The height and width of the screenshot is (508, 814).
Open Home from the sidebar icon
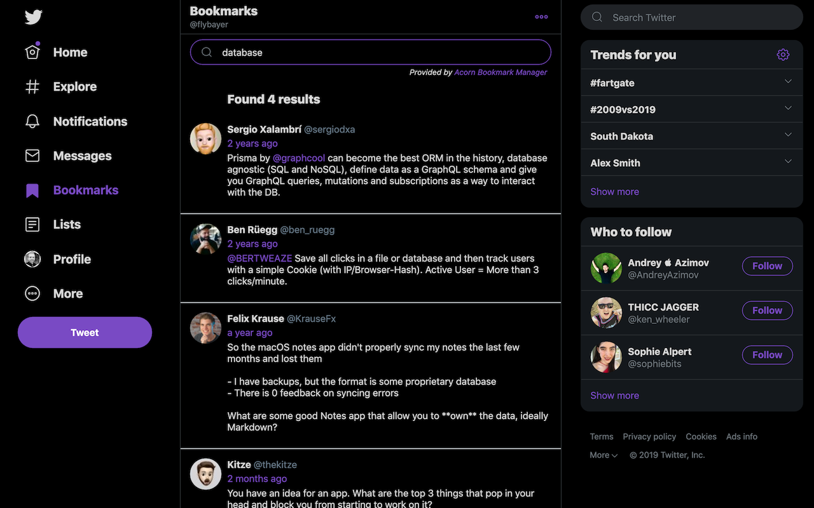[x=32, y=52]
